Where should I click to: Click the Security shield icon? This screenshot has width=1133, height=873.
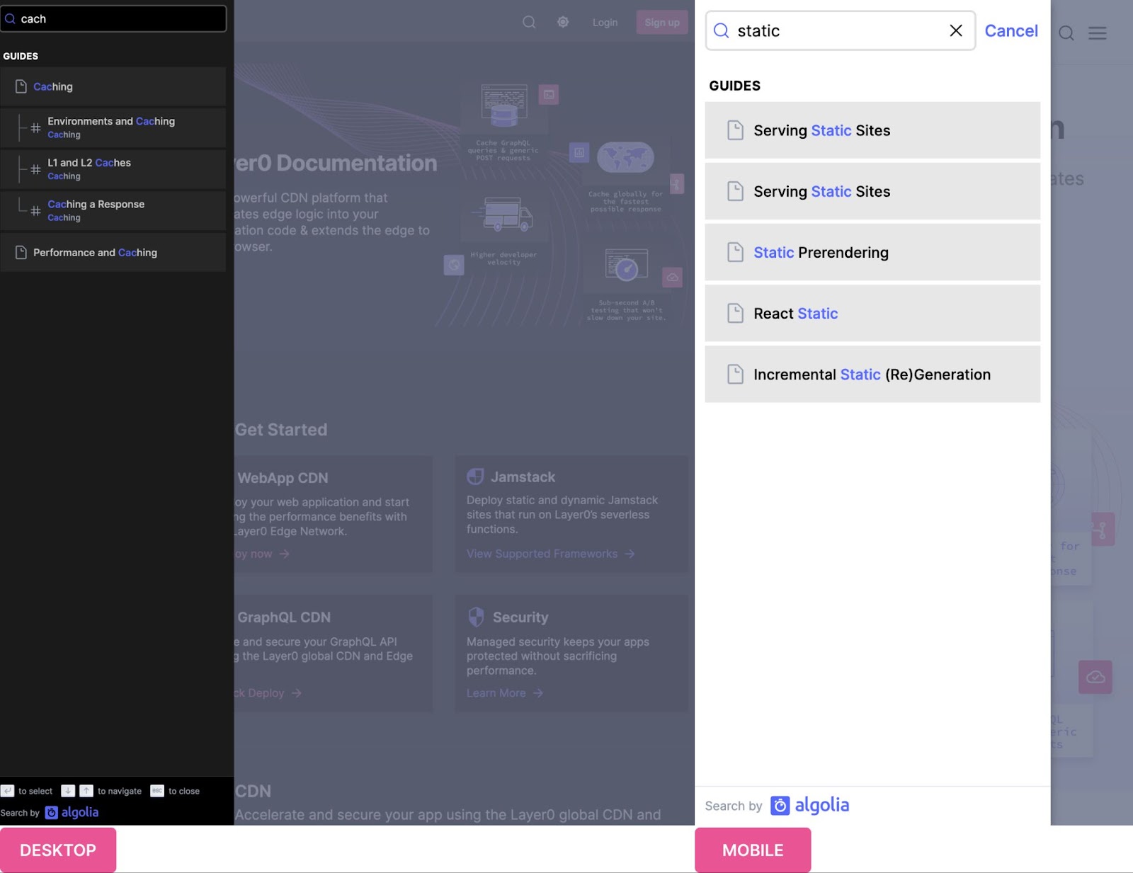pos(477,617)
